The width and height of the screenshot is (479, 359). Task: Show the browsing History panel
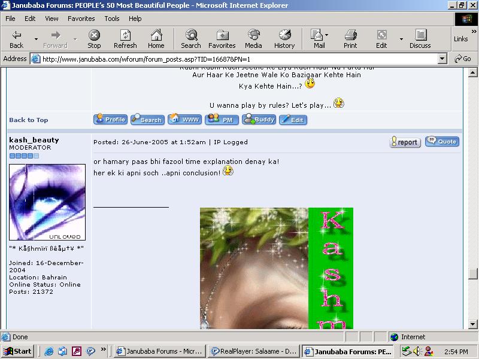tap(284, 39)
